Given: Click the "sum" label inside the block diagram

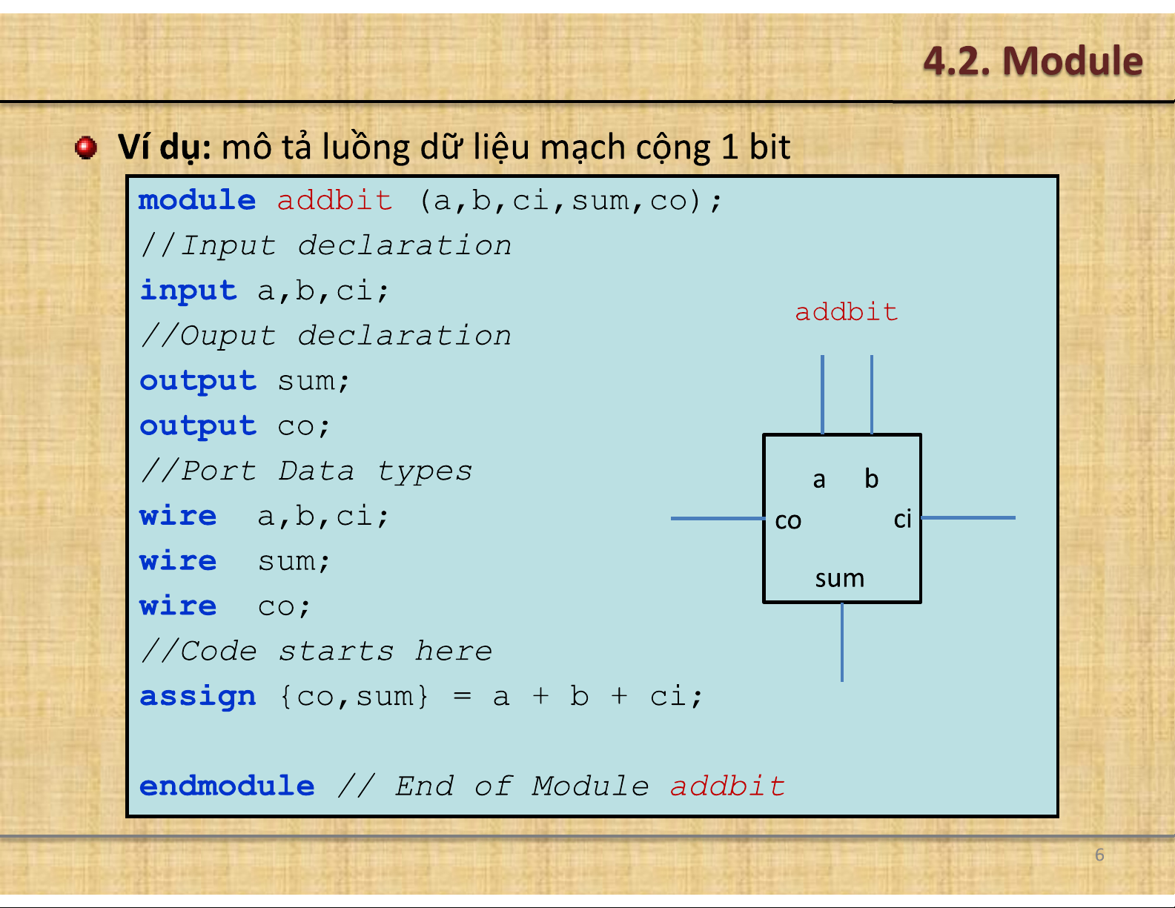Looking at the screenshot, I should (x=839, y=578).
